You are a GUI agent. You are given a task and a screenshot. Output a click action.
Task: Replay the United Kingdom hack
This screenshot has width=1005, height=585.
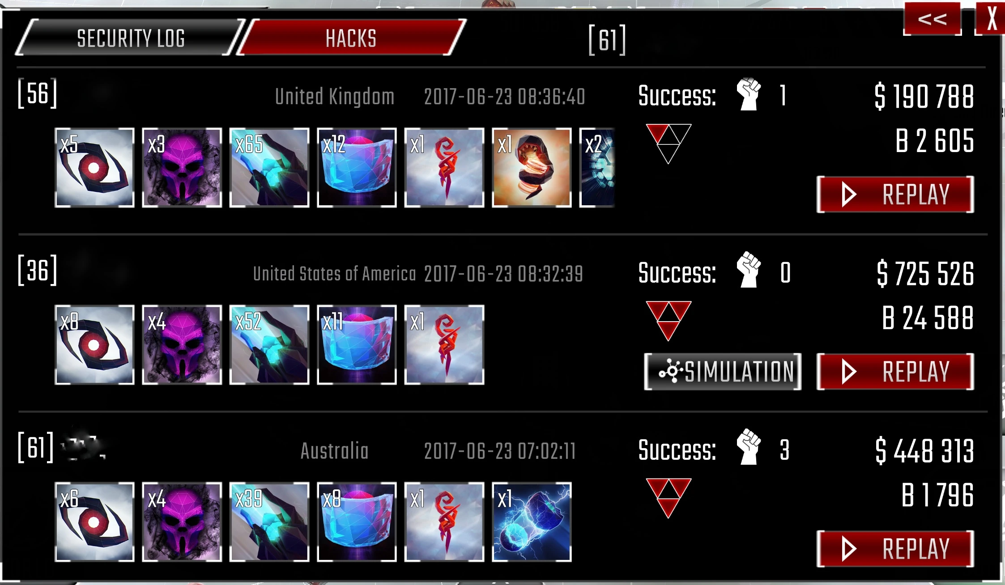895,195
